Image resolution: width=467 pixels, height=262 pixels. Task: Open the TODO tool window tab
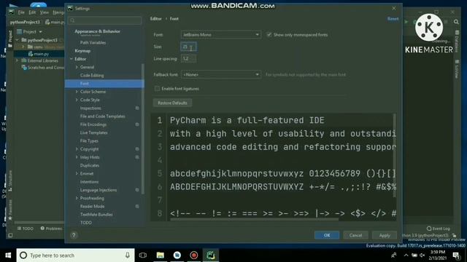[26, 229]
